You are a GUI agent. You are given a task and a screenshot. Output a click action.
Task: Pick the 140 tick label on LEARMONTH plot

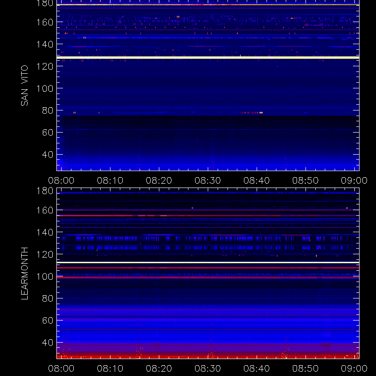[x=45, y=232]
